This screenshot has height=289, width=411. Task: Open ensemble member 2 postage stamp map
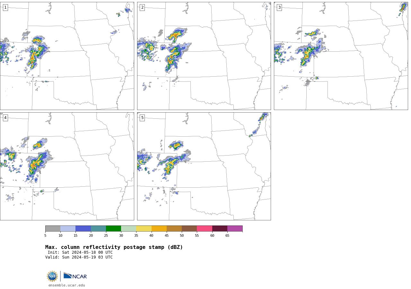pos(204,56)
